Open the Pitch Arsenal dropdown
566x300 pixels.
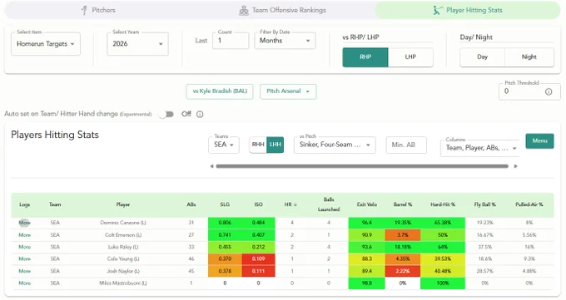(x=288, y=91)
